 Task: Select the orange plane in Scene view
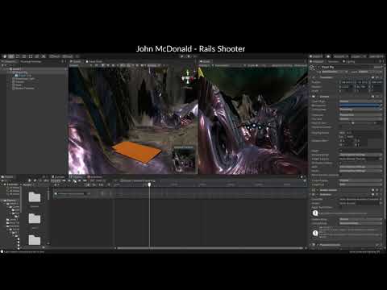coord(137,152)
